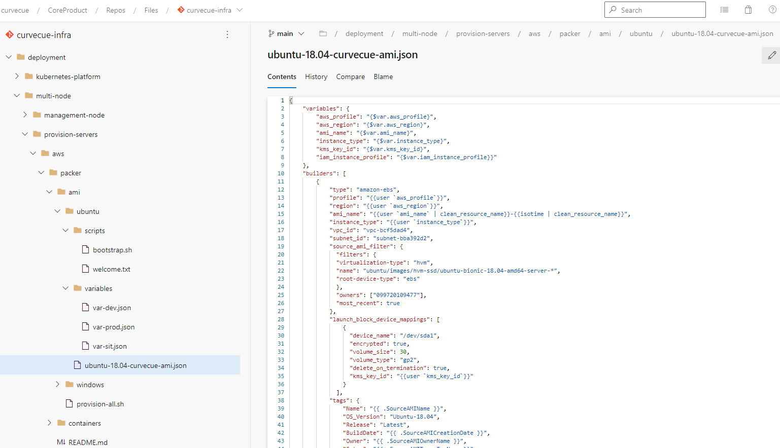Click the var-prod.json file icon
Viewport: 780px width, 448px height.
coord(86,326)
